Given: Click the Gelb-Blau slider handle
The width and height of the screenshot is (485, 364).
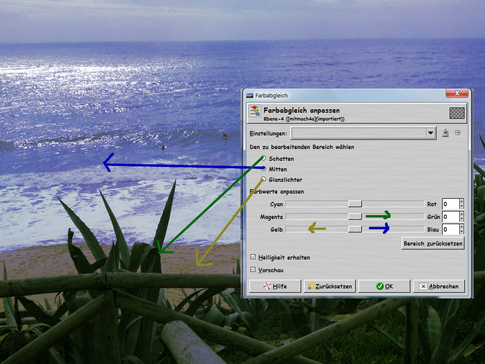Looking at the screenshot, I should pyautogui.click(x=355, y=229).
